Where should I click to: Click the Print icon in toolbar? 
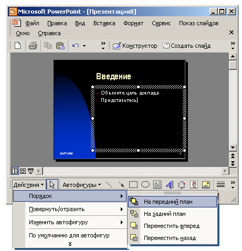click(x=33, y=46)
